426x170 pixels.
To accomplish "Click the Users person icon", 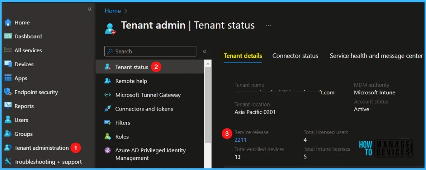I will 8,120.
